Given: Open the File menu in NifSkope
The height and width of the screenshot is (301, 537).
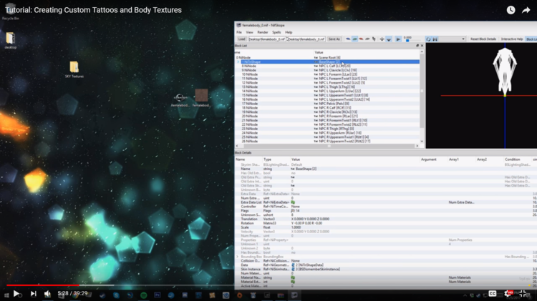Looking at the screenshot, I should (x=239, y=32).
